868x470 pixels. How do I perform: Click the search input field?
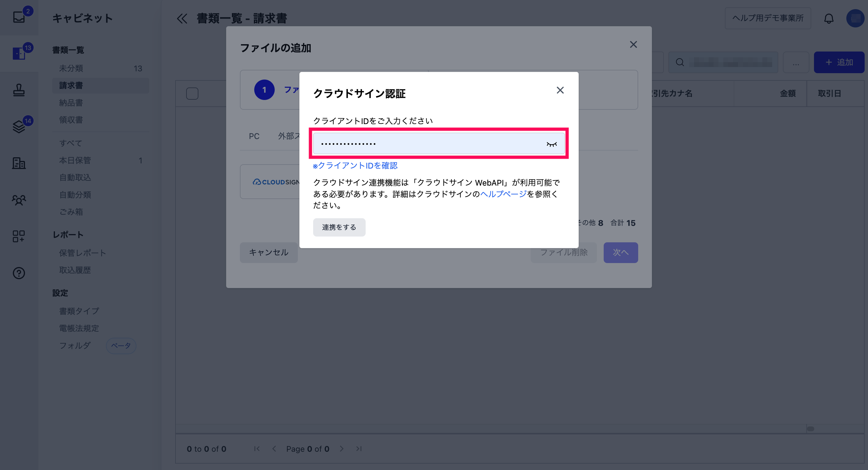point(723,62)
